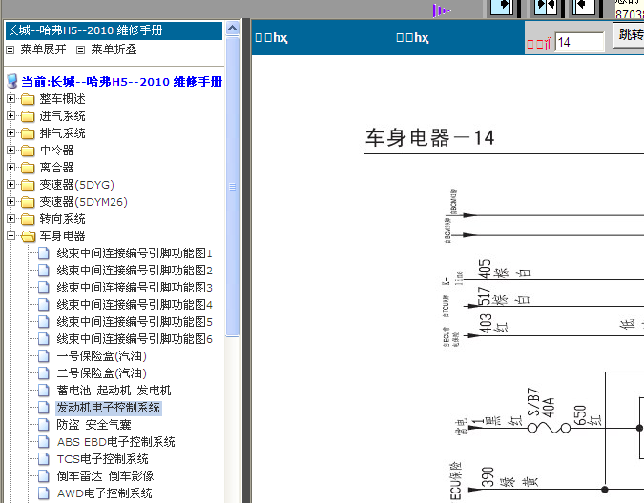The image size is (644, 503).
Task: Click the tree panel scrollbar up arrow
Action: 233,29
